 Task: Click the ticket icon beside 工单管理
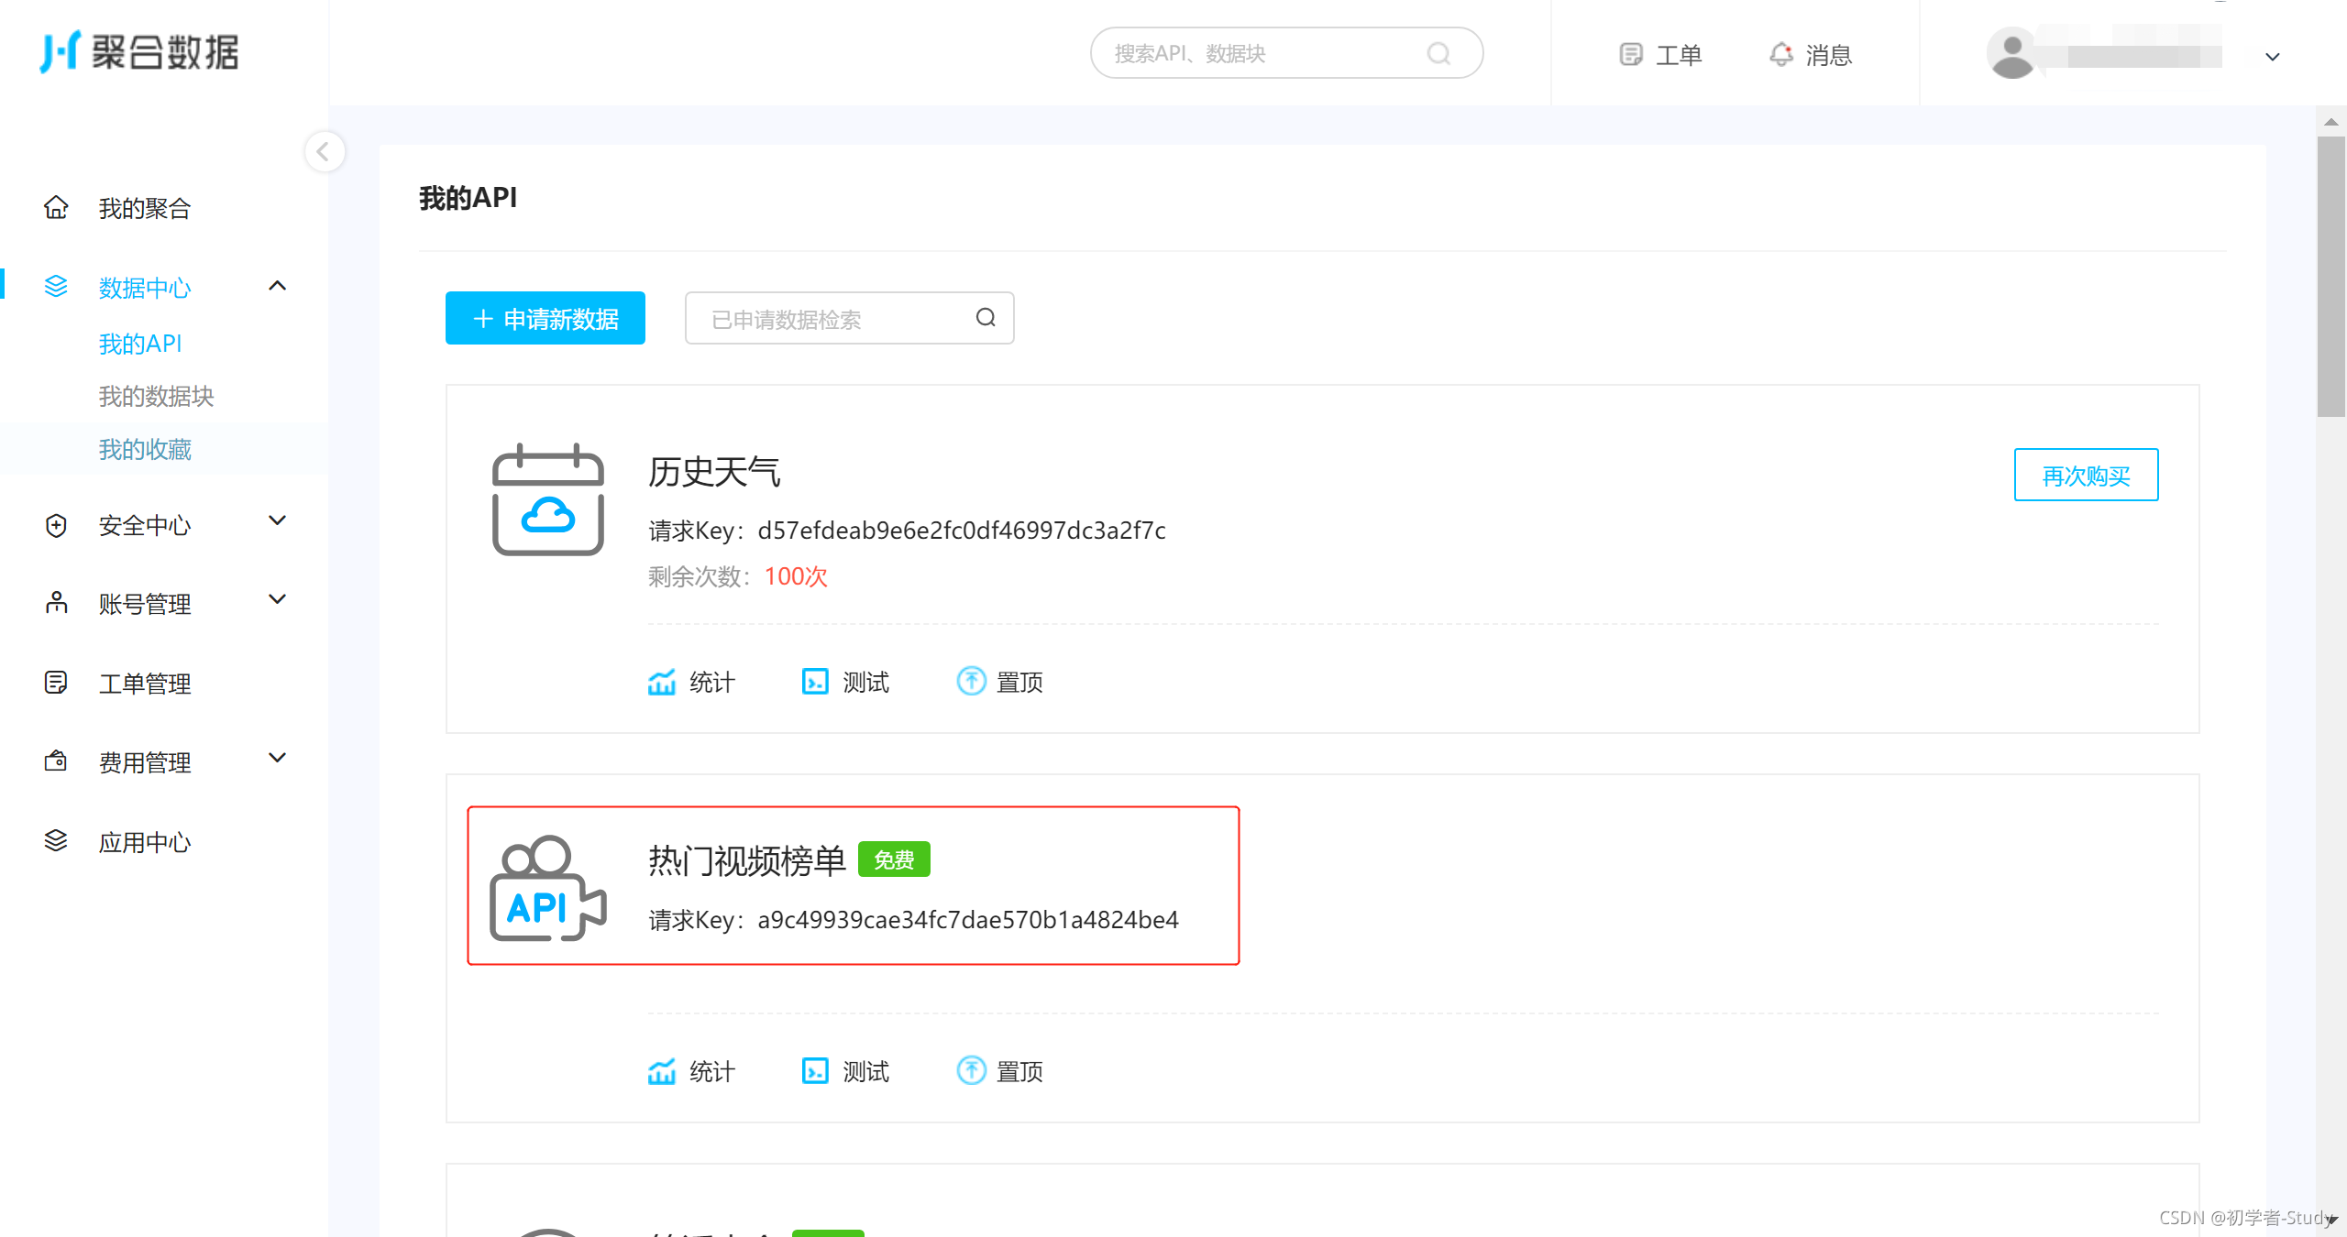pos(56,683)
